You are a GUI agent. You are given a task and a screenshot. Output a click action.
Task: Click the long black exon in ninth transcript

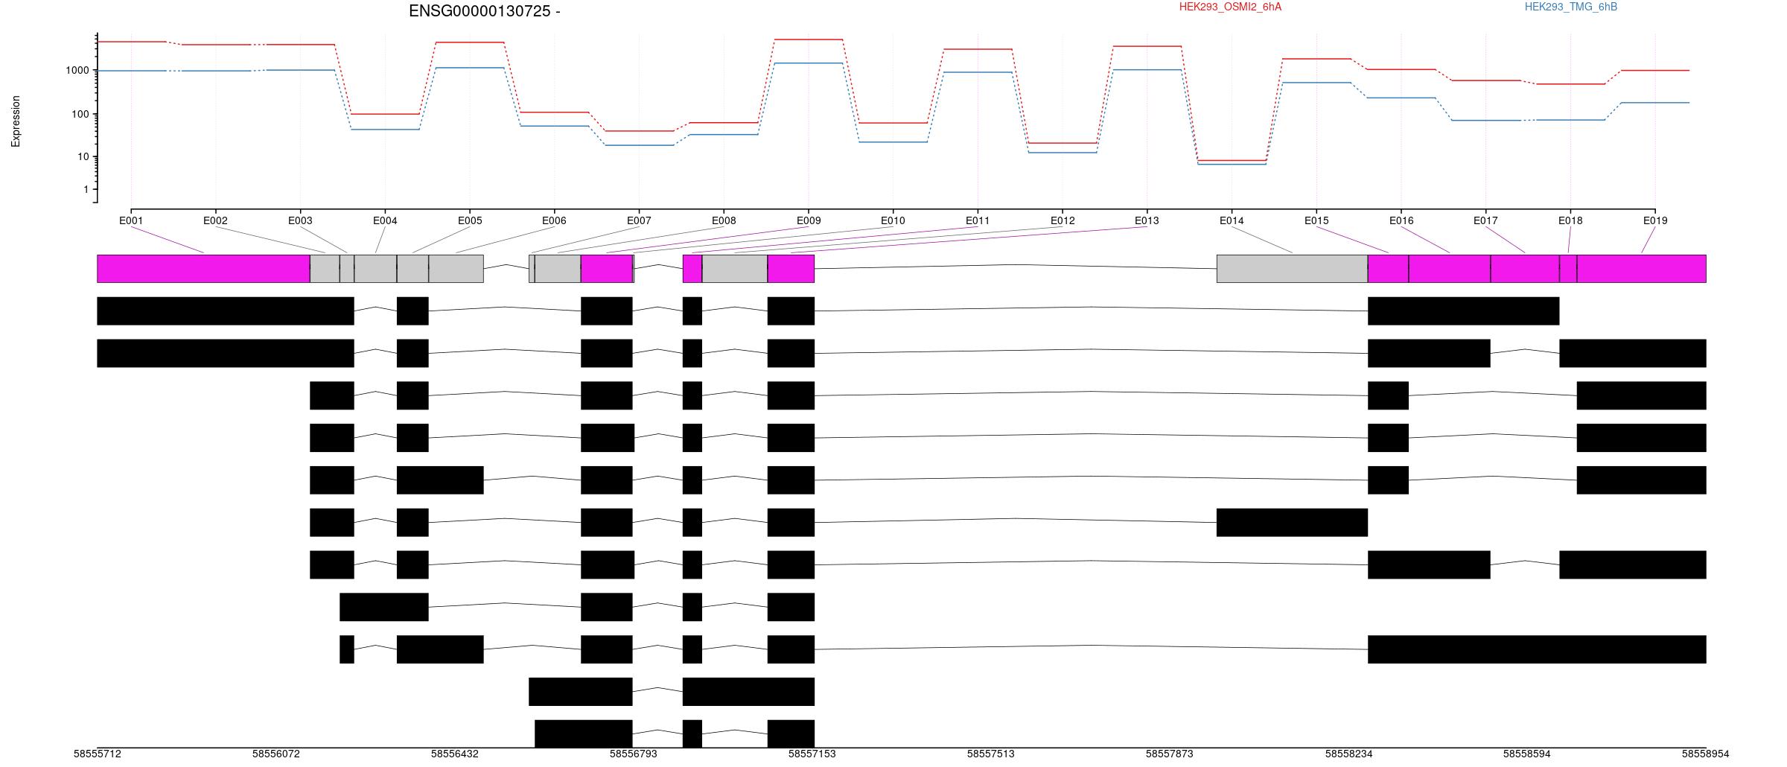[1537, 649]
